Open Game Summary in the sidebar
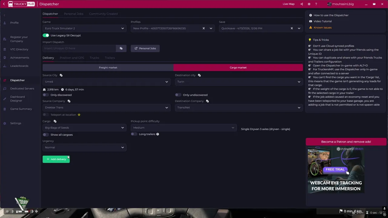 [21, 109]
